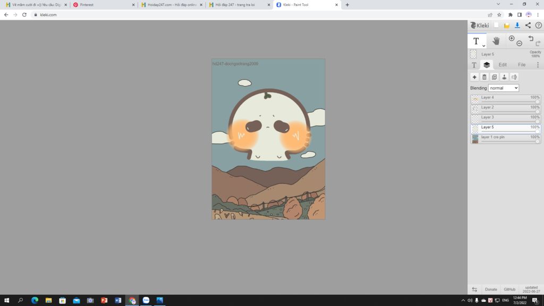
Task: Reload the kleki.com page
Action: click(x=24, y=14)
